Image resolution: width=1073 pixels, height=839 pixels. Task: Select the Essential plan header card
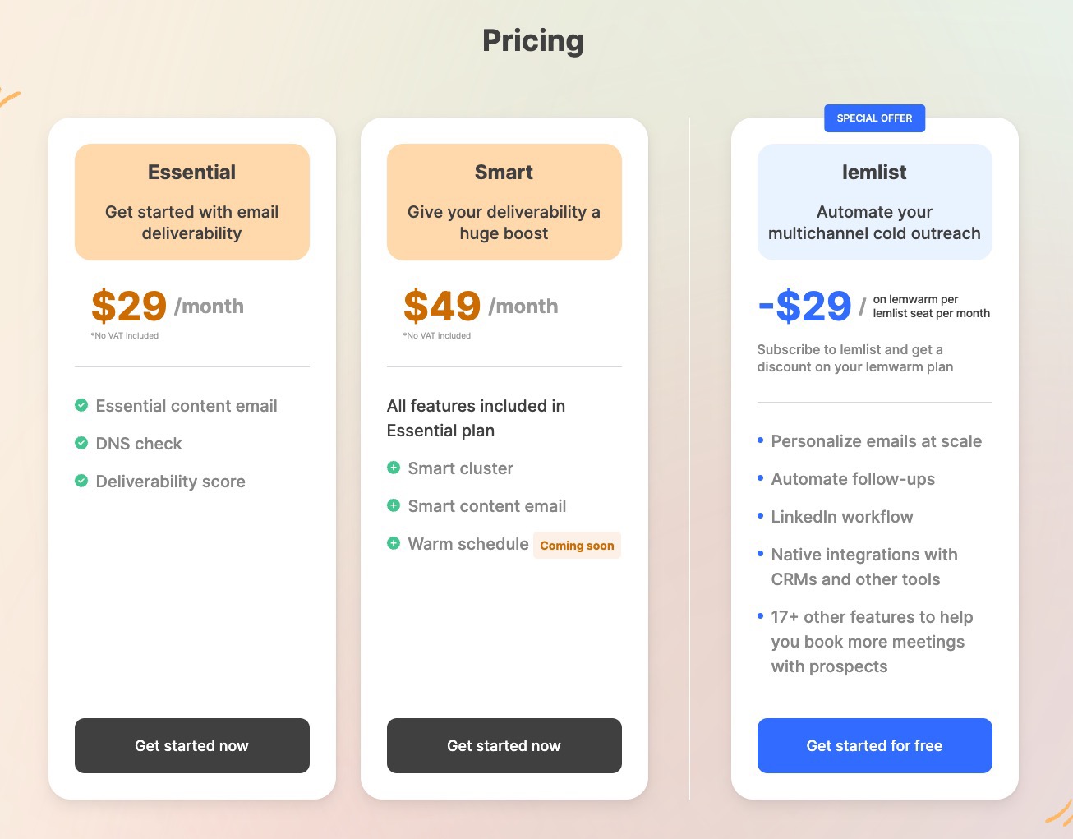[192, 202]
